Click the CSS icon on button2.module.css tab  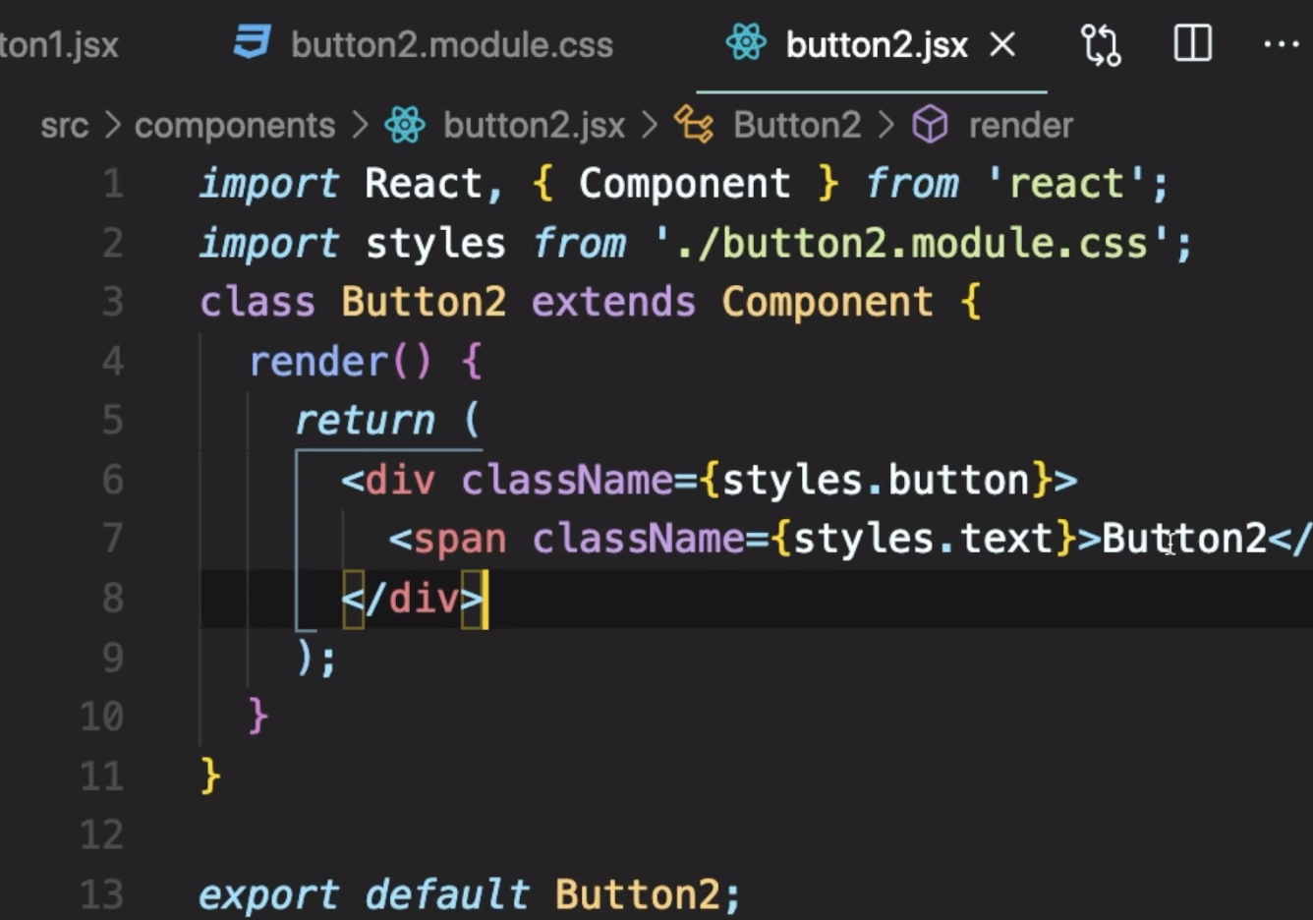point(250,43)
